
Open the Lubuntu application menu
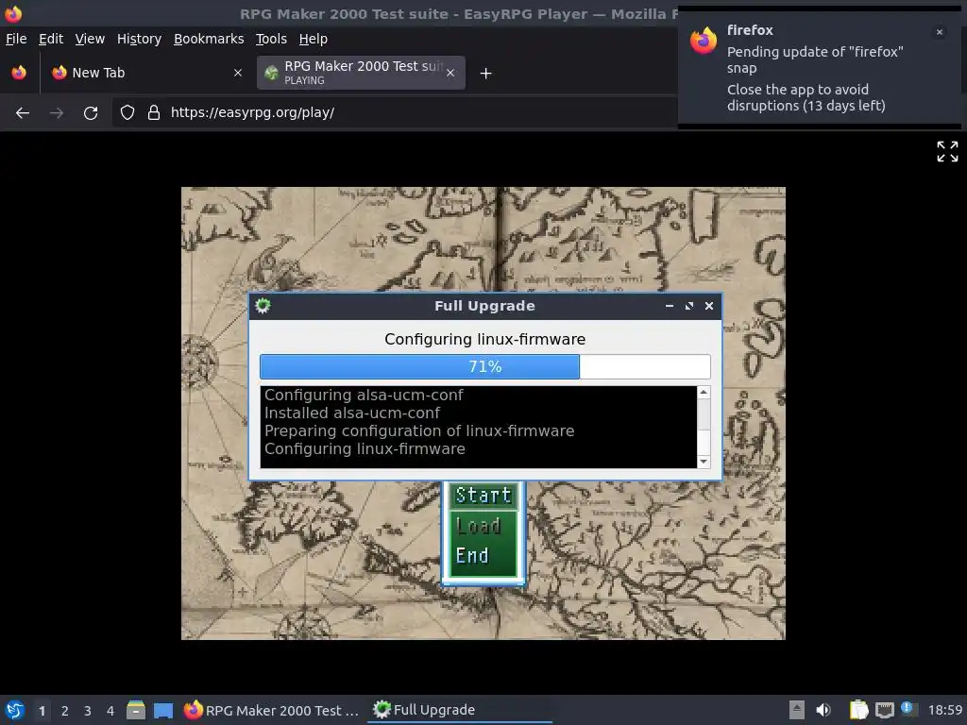[x=15, y=710]
